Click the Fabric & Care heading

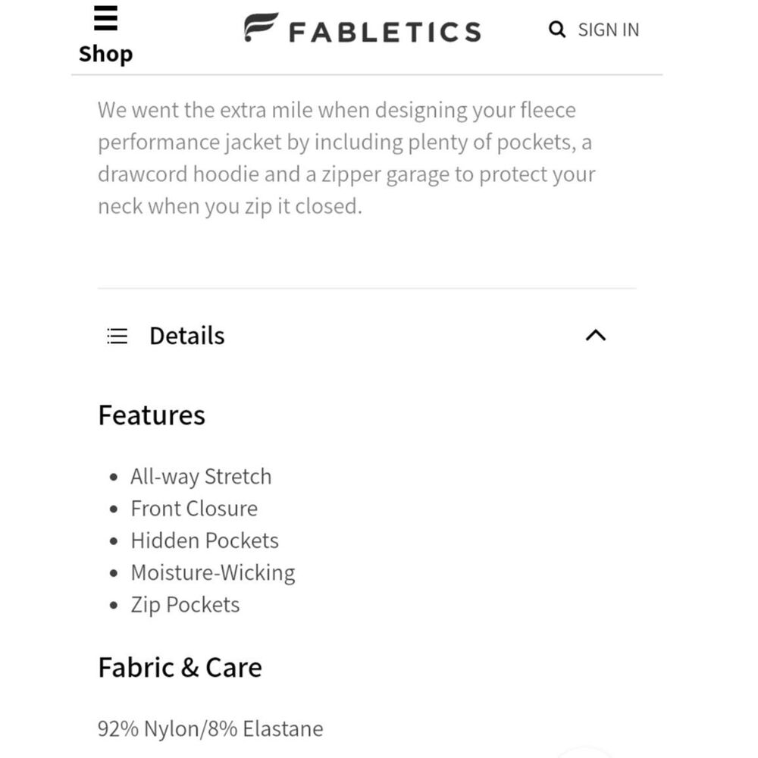pyautogui.click(x=179, y=668)
